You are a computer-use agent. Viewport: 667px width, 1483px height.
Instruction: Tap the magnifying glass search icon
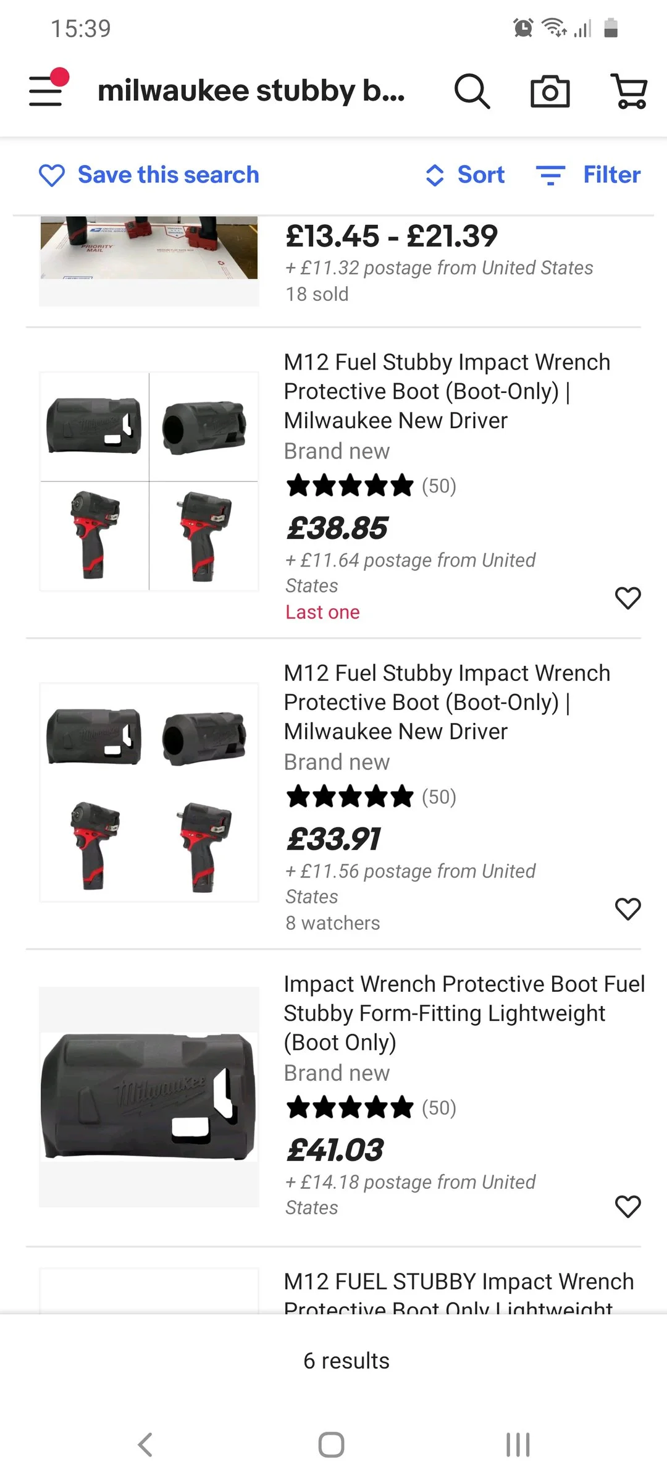(x=472, y=91)
